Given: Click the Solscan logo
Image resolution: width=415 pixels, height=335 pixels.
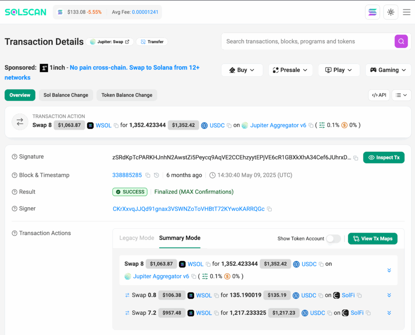Looking at the screenshot, I should point(26,12).
